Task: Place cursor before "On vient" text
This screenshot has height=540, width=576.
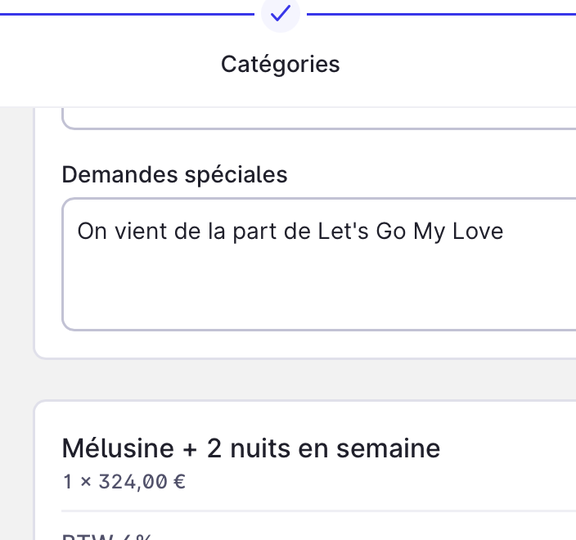Action: (78, 232)
